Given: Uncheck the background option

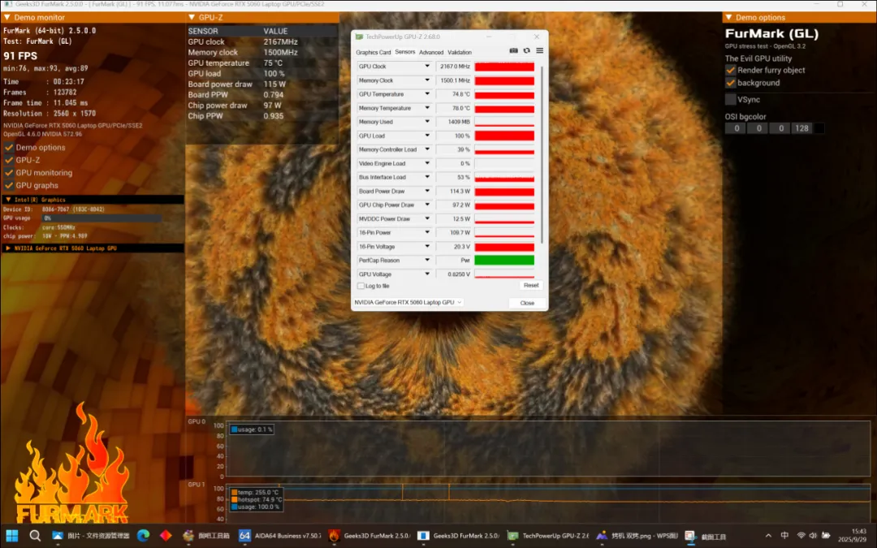Looking at the screenshot, I should tap(731, 83).
